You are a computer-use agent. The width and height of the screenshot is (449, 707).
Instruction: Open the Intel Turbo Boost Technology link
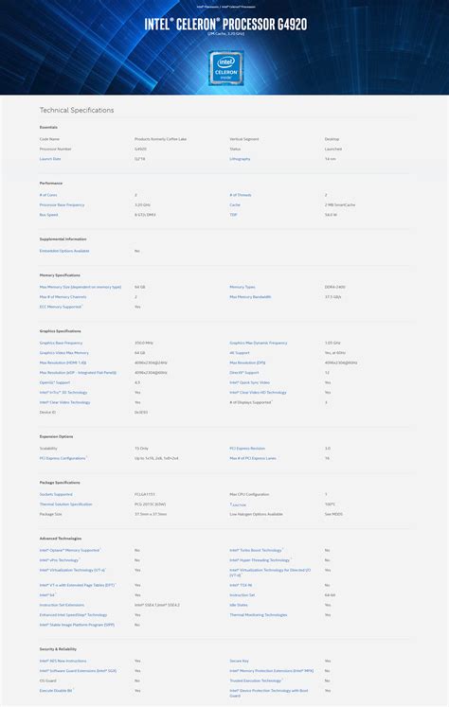pyautogui.click(x=256, y=550)
